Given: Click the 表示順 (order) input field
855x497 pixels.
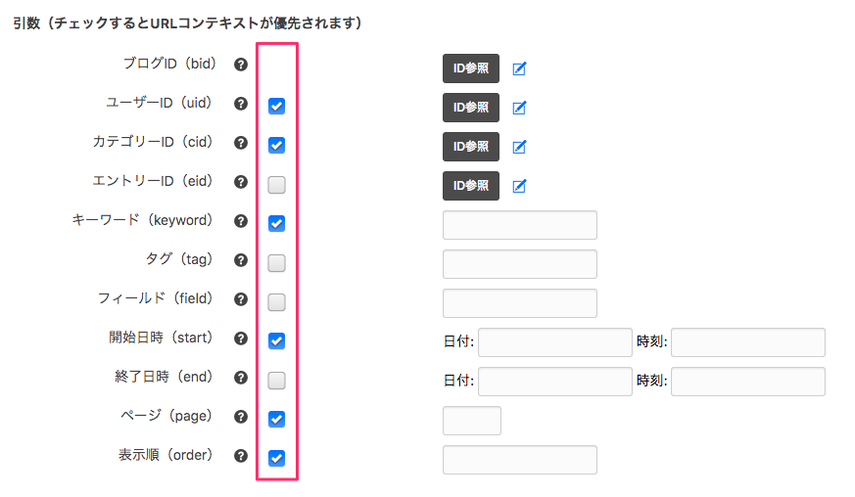Looking at the screenshot, I should 519,460.
